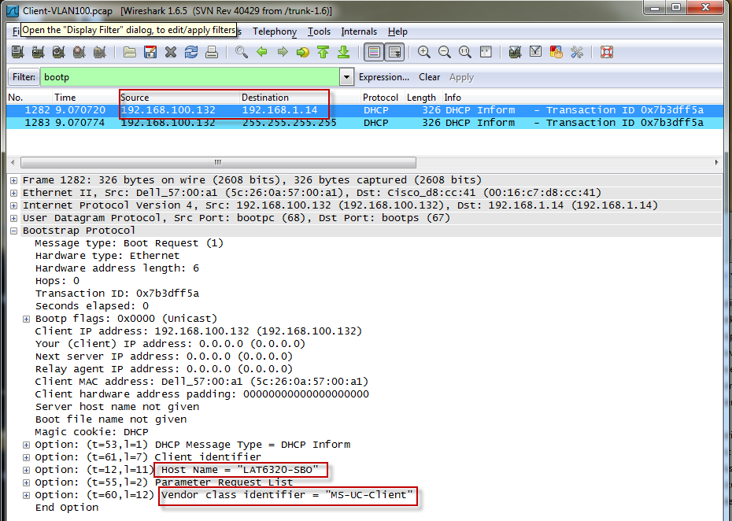732x521 pixels.
Task: Click the Filter: button
Action: click(24, 77)
